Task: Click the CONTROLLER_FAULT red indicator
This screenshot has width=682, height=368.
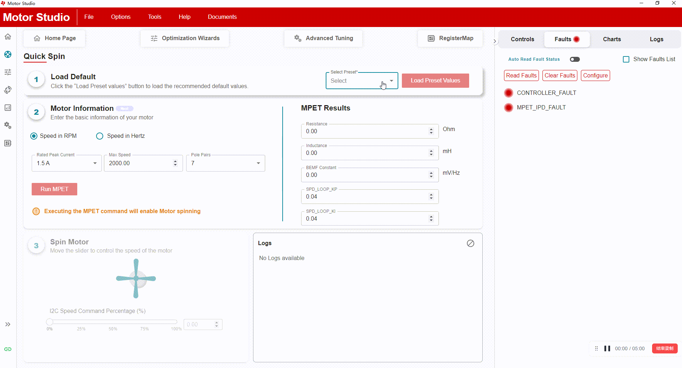Action: coord(509,93)
